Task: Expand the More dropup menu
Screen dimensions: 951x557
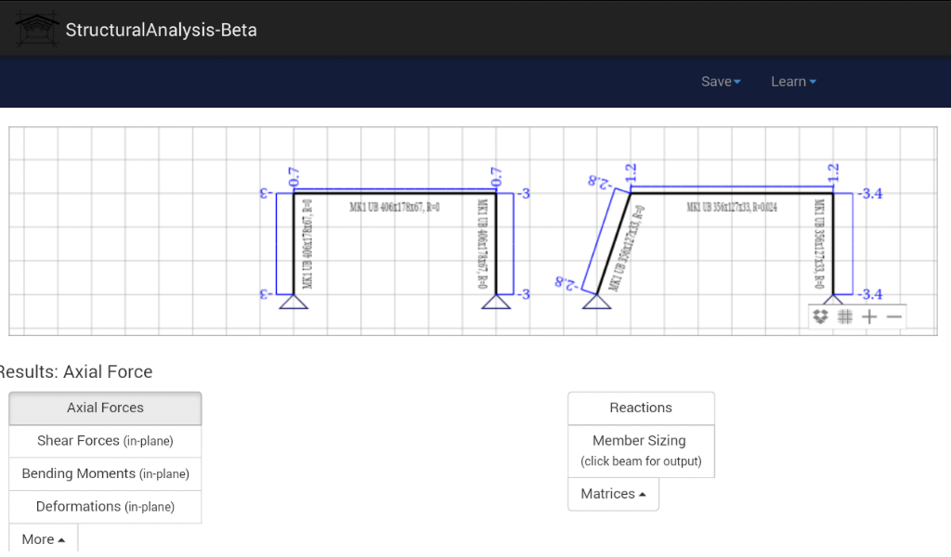Action: [43, 538]
